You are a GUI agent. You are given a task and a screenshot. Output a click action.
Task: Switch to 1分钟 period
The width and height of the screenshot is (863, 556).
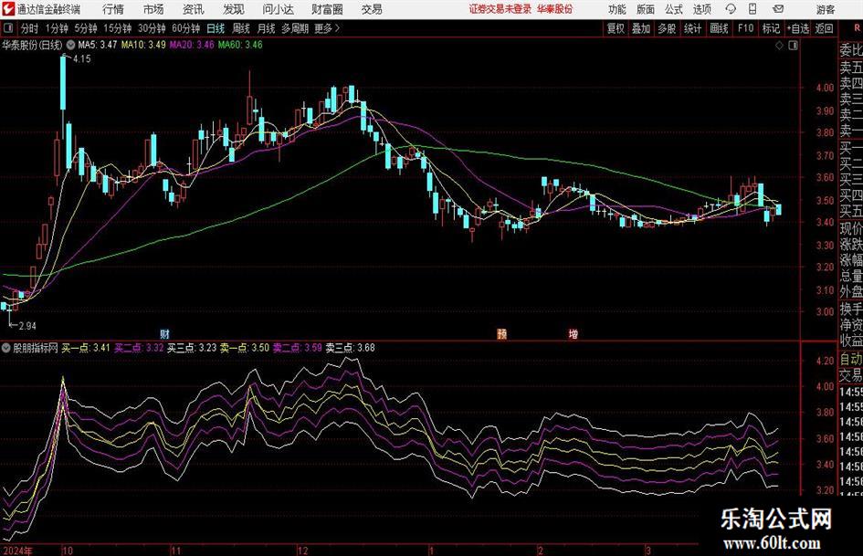pyautogui.click(x=57, y=28)
